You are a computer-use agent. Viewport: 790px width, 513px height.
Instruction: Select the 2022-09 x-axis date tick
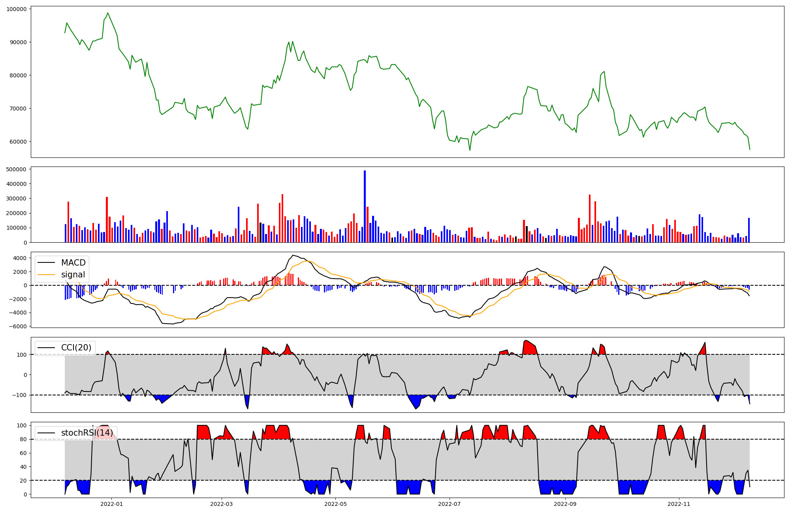pos(565,504)
